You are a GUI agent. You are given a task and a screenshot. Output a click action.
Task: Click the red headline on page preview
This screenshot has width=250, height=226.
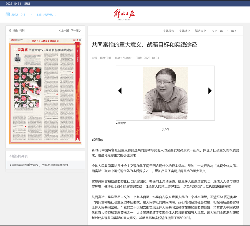[43, 50]
